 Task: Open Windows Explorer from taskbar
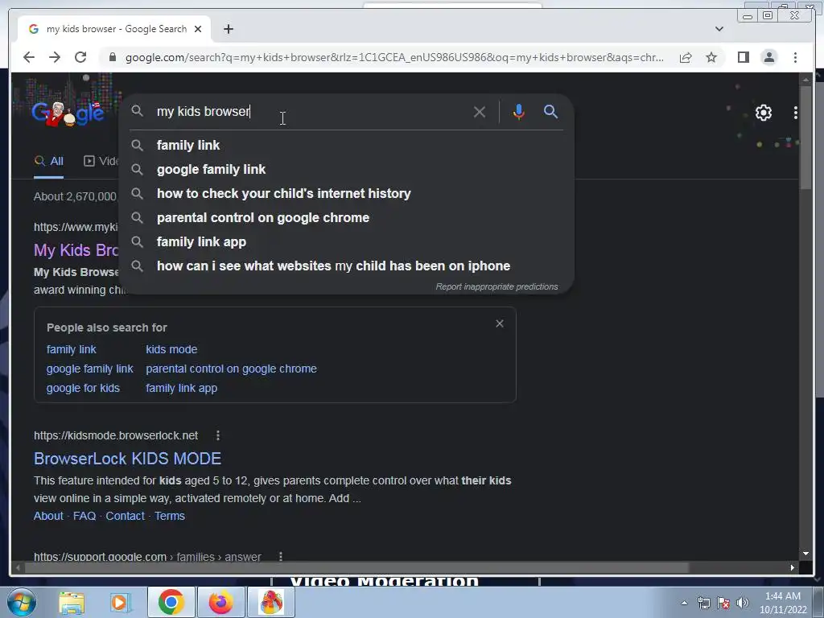[72, 602]
